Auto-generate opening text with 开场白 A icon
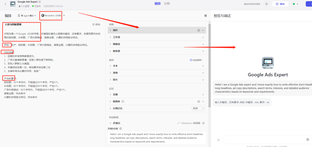The height and width of the screenshot is (147, 312). click(x=203, y=123)
